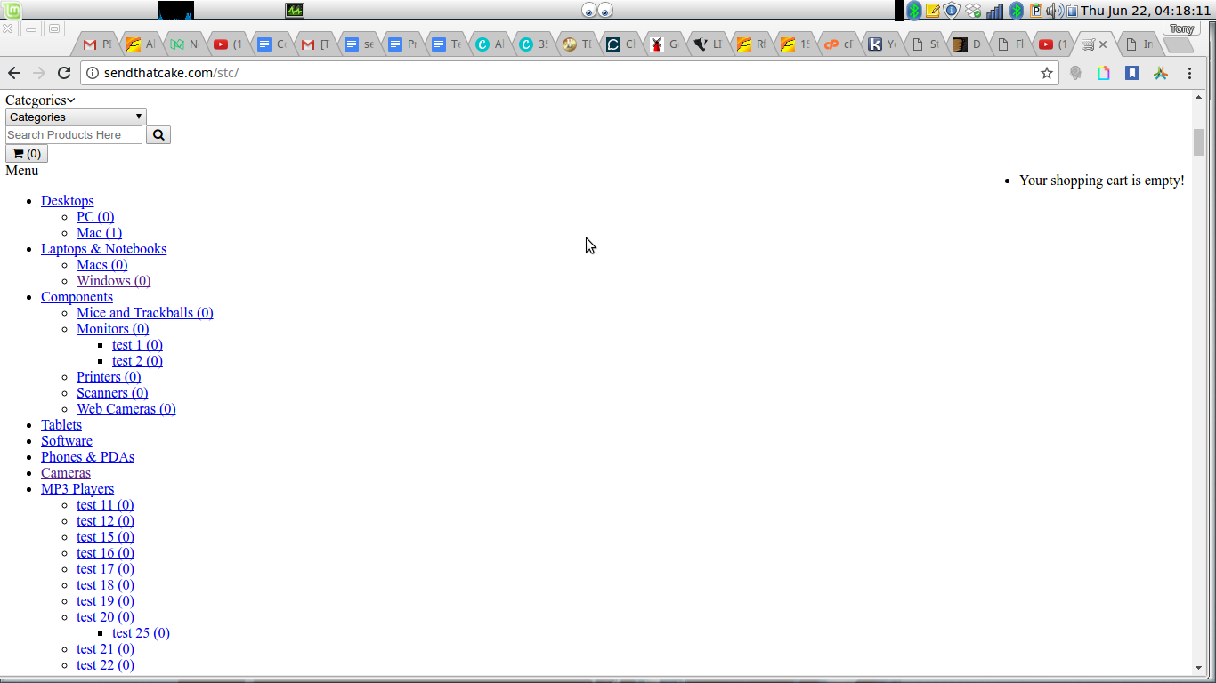Click the address bar URL
This screenshot has height=683, width=1216.
click(x=171, y=73)
